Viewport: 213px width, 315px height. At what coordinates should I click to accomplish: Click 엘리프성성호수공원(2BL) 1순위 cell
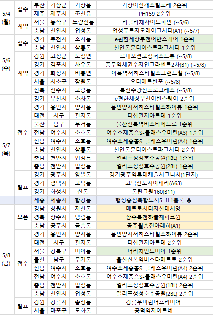pos(155,166)
